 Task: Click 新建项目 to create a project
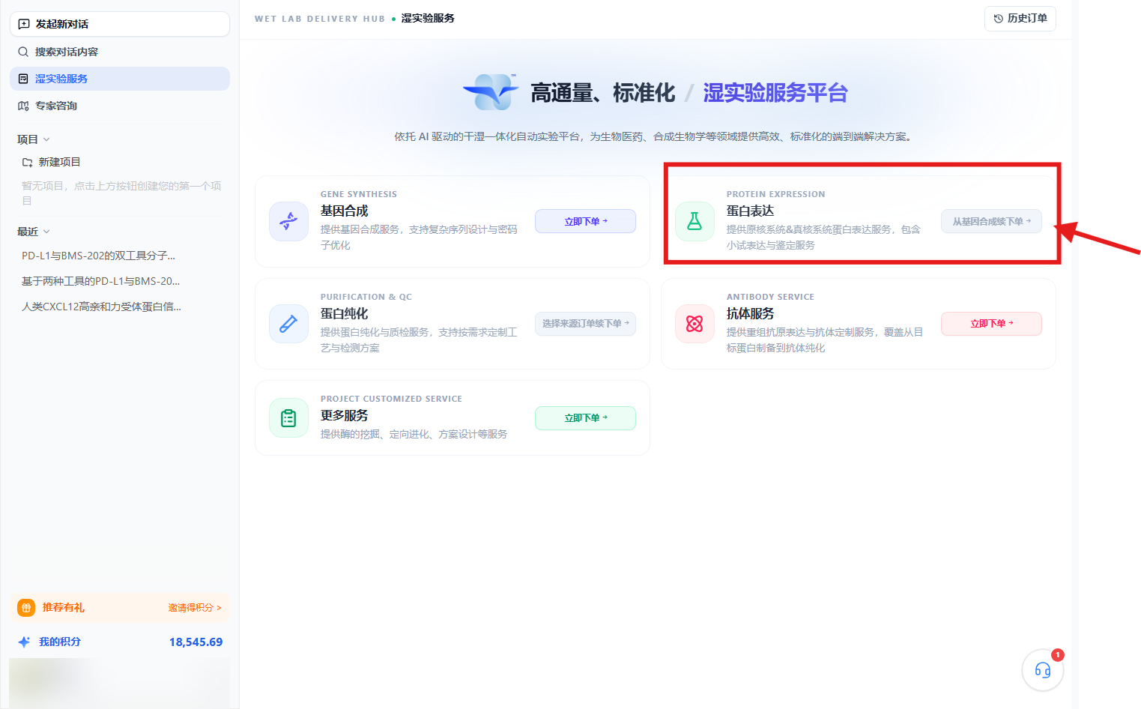coord(59,162)
